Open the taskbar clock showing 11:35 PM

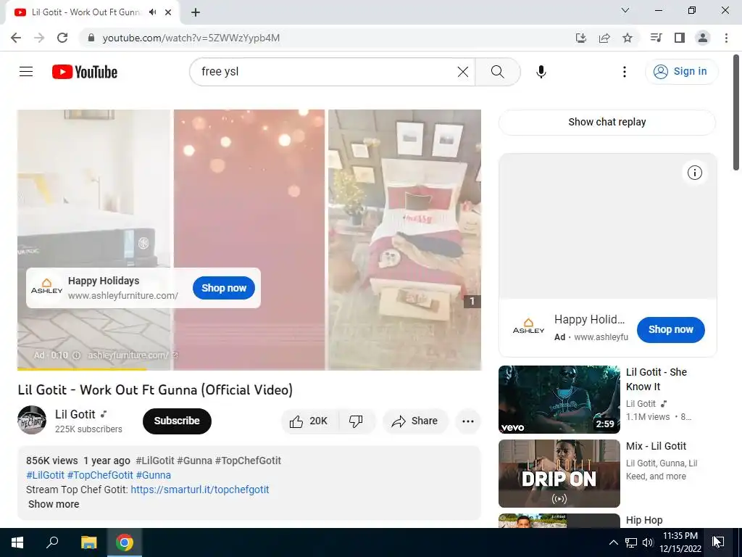(680, 542)
